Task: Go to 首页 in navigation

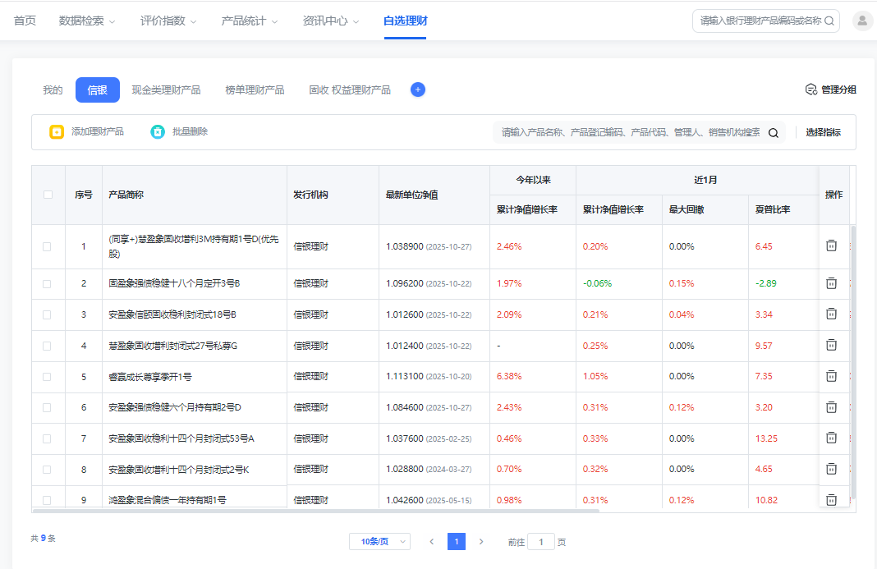Action: coord(25,21)
